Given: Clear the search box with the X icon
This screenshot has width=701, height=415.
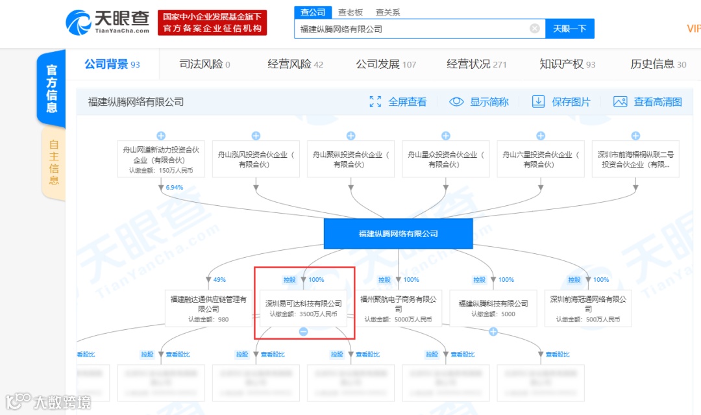Looking at the screenshot, I should point(534,29).
